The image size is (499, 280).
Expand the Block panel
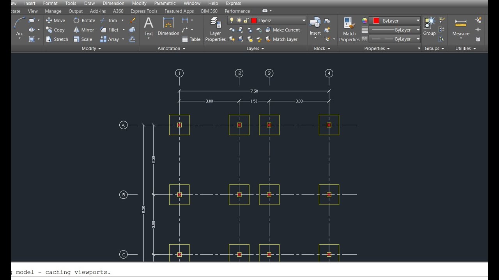(x=322, y=48)
